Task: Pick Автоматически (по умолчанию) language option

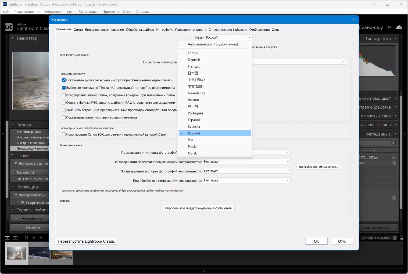Action: (x=215, y=44)
